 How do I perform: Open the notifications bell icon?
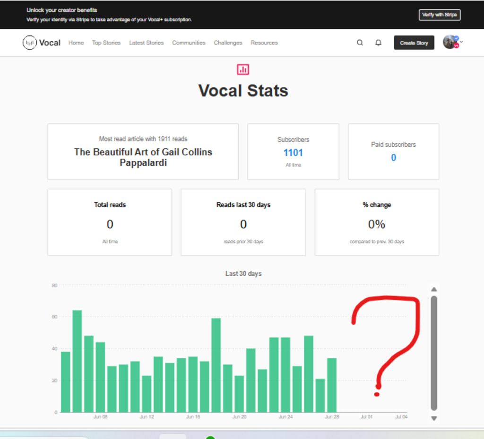[x=378, y=43]
